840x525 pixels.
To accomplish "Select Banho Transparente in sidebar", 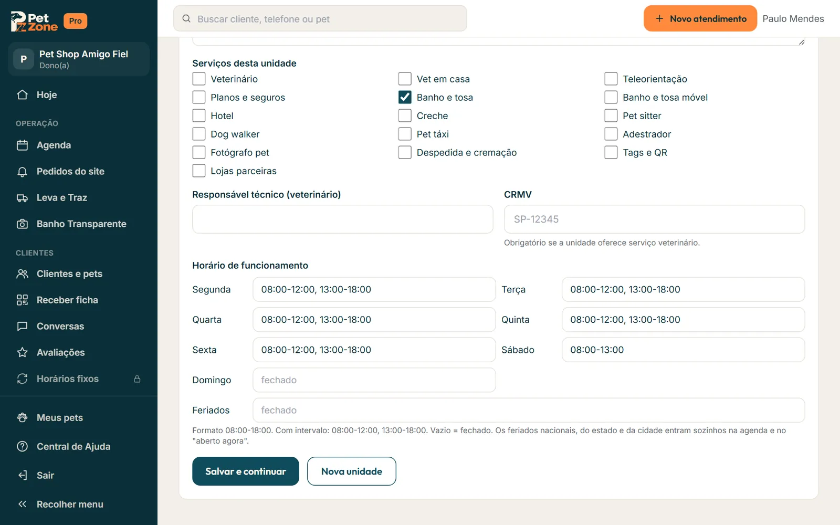I will point(79,224).
